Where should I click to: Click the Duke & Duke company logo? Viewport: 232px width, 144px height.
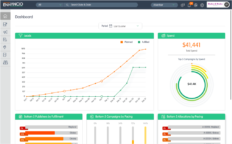(x=215, y=4)
